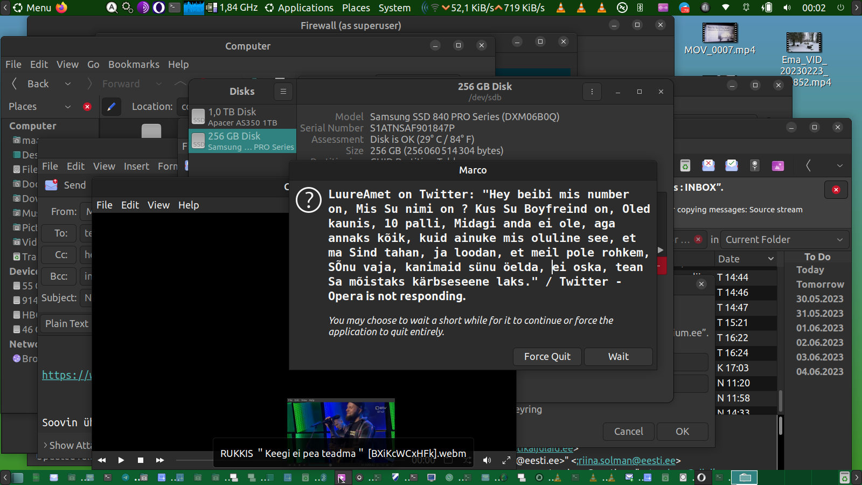The width and height of the screenshot is (862, 485).
Task: Toggle the location edit pencil button
Action: [111, 107]
